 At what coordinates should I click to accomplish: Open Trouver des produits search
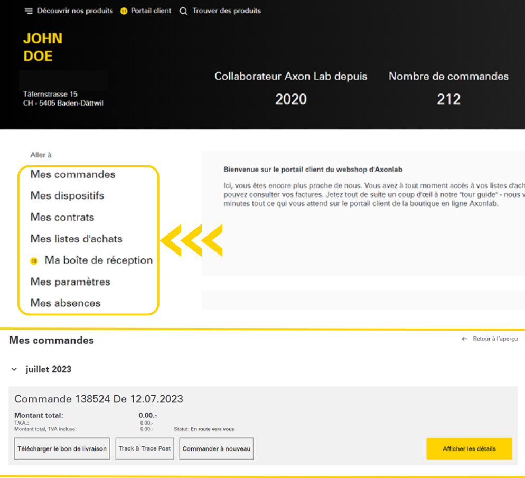[227, 11]
